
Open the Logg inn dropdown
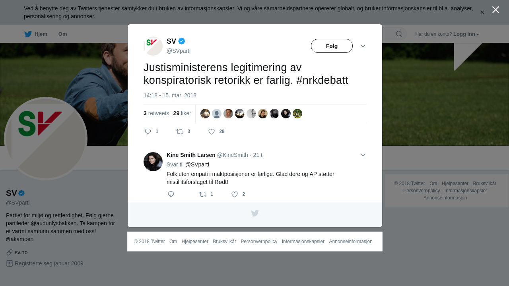point(466,34)
